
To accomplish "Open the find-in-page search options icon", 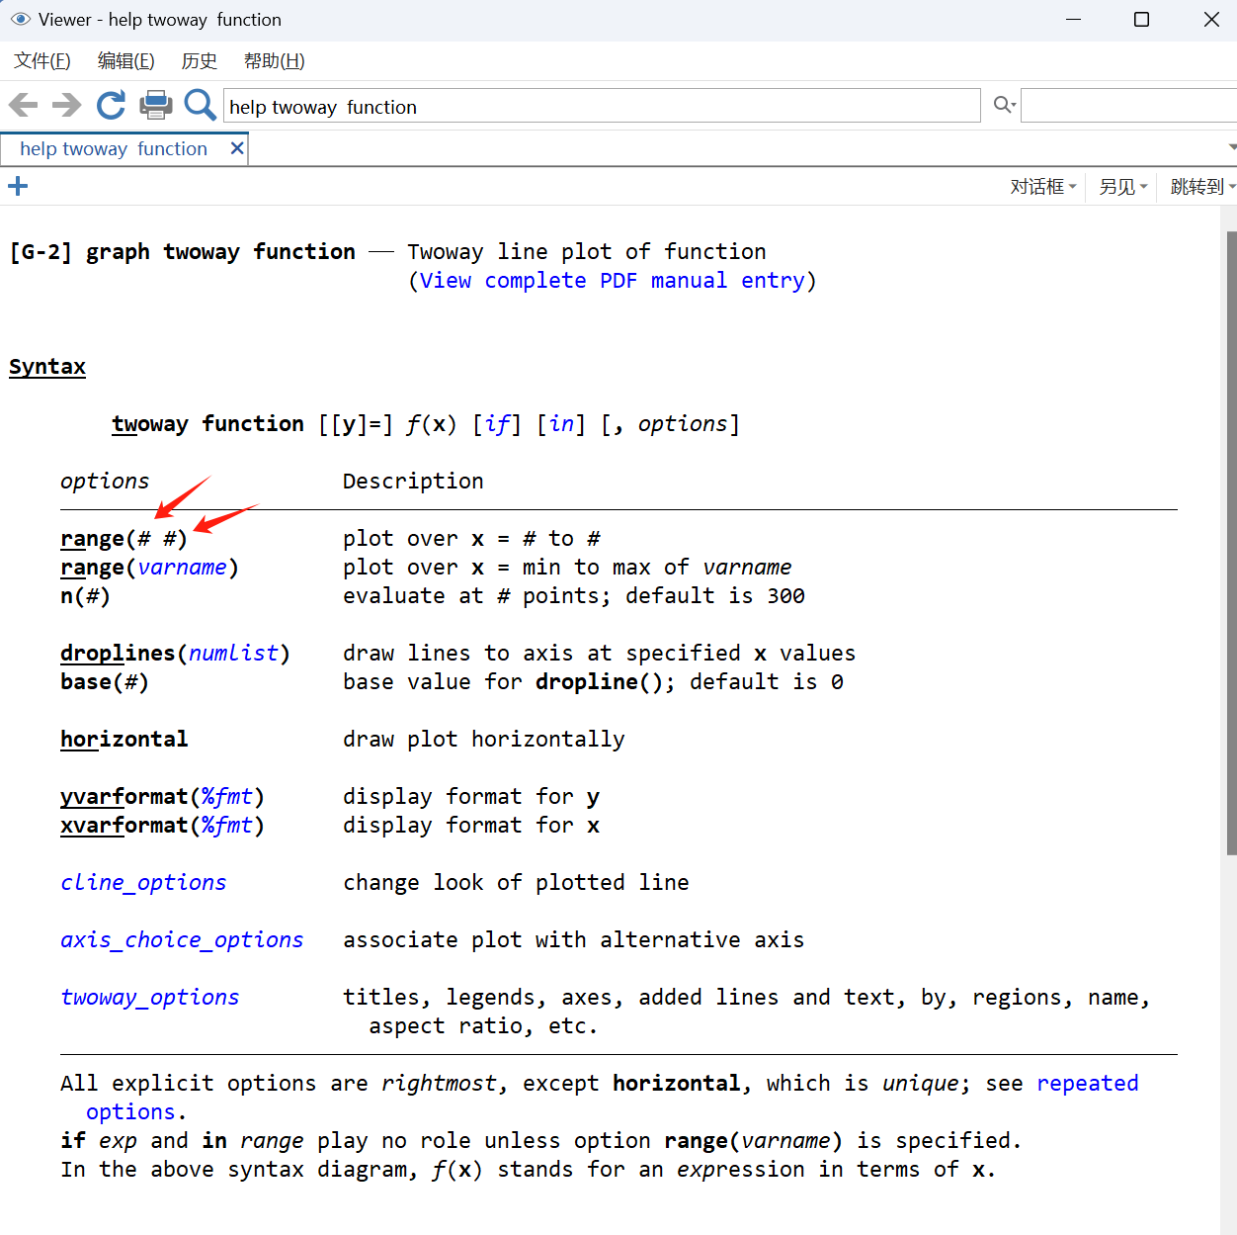I will [1005, 105].
